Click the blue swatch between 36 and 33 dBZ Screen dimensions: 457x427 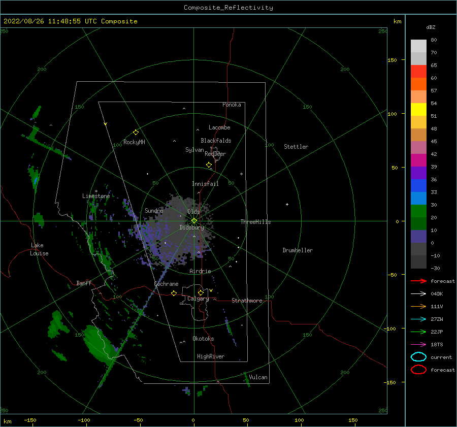coord(418,186)
